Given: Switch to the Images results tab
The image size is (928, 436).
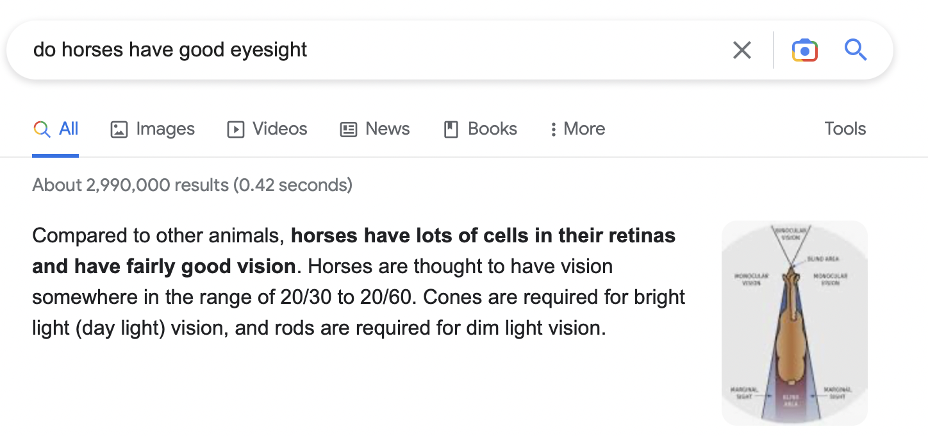Looking at the screenshot, I should (x=153, y=129).
